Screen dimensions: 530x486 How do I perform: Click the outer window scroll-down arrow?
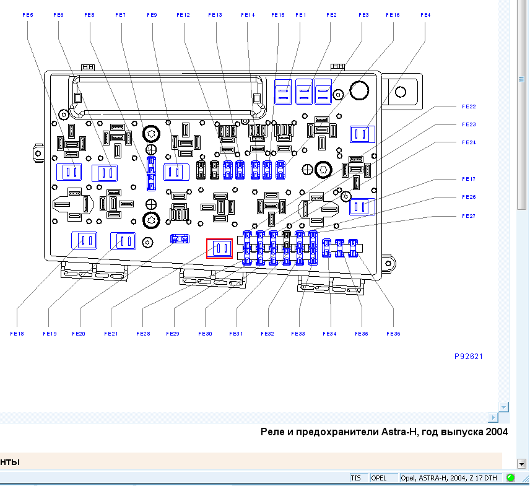521,463
